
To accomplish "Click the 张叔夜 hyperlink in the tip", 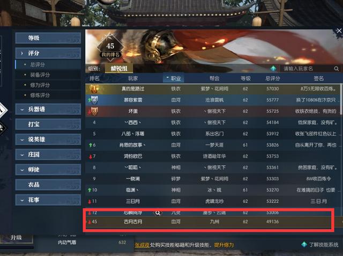I will click(141, 245).
